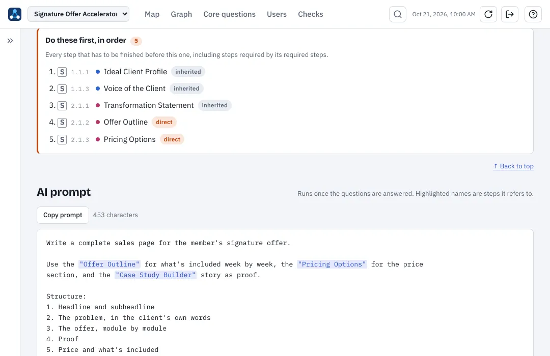The width and height of the screenshot is (550, 356).
Task: Click the search magnifier icon
Action: [x=397, y=14]
